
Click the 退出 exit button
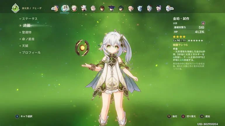[x=206, y=116]
